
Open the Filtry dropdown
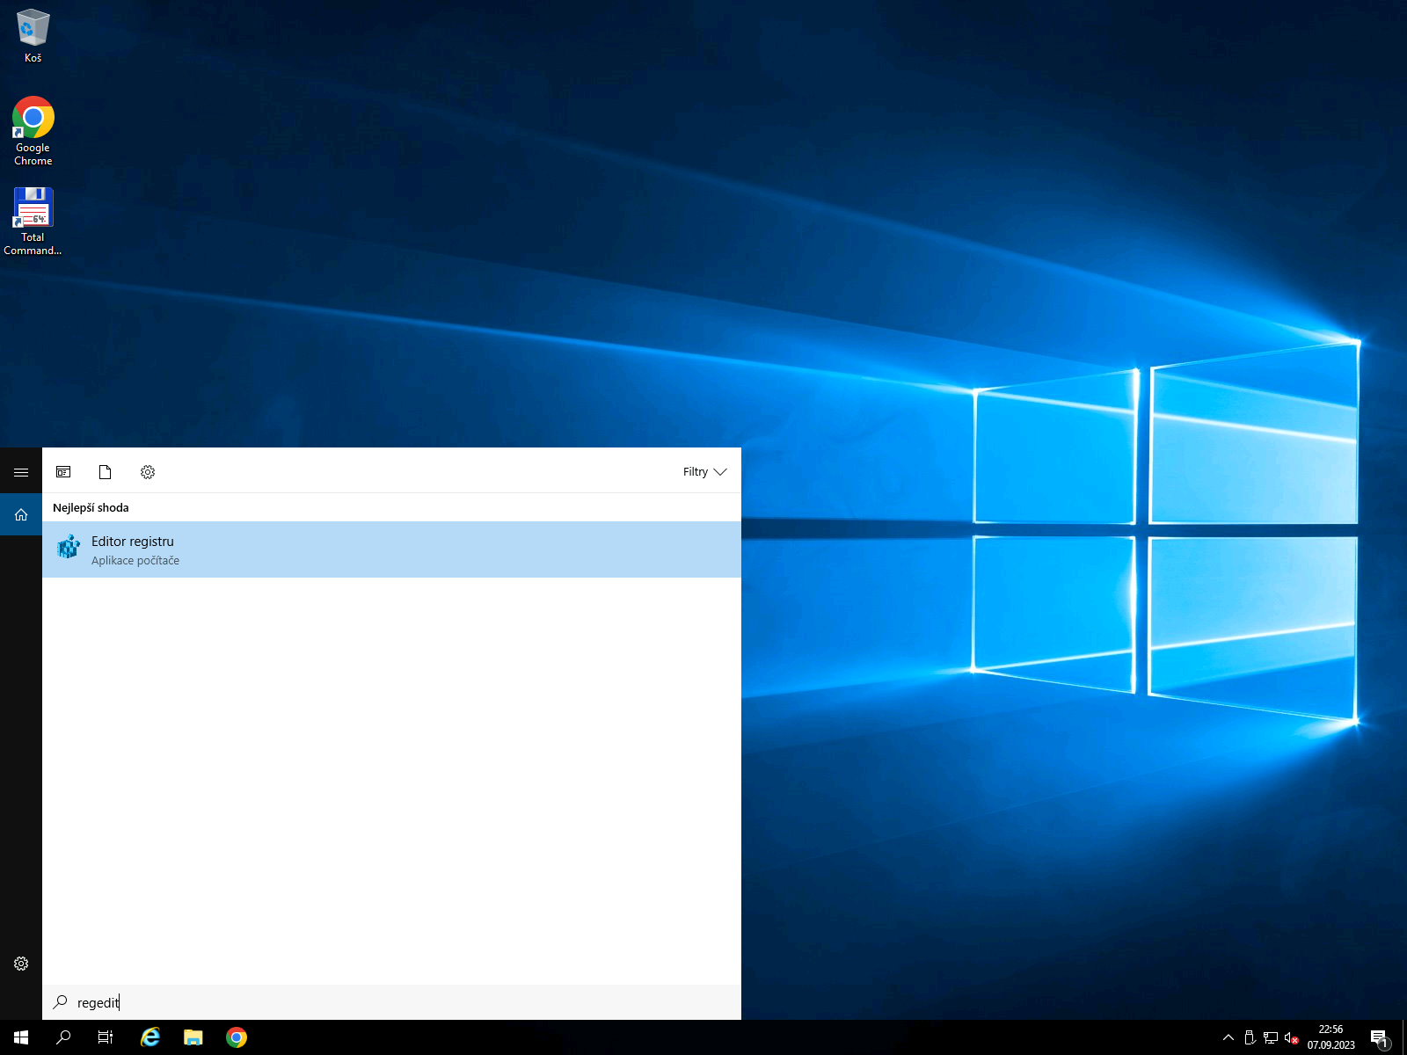coord(703,472)
